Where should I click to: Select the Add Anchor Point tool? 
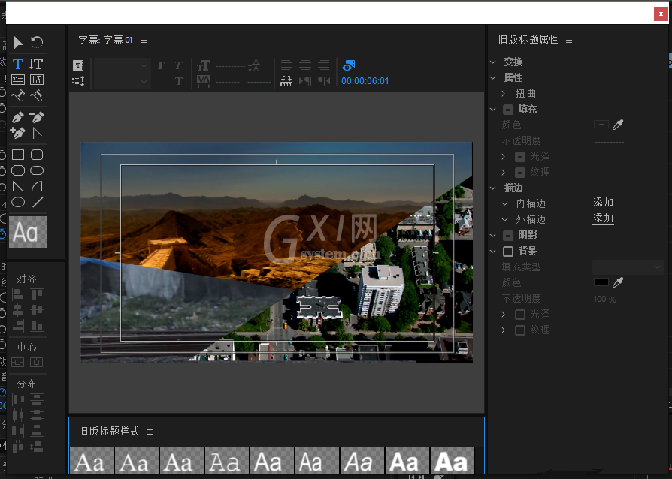coord(18,133)
